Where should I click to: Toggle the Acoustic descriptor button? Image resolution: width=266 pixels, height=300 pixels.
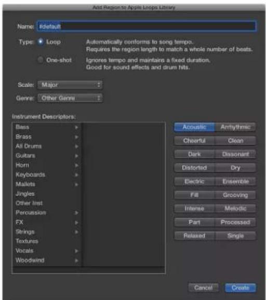click(194, 127)
